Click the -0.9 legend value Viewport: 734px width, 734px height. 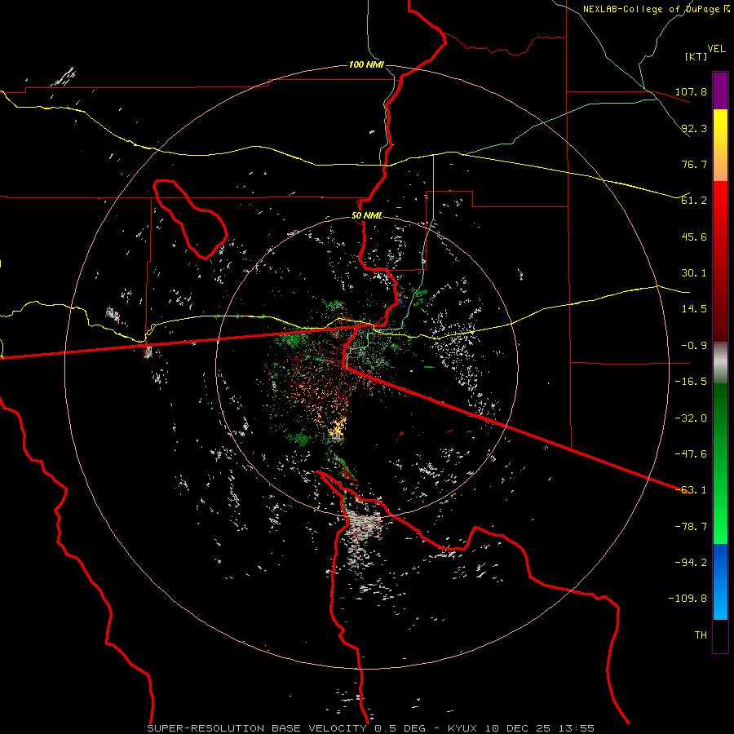(691, 346)
